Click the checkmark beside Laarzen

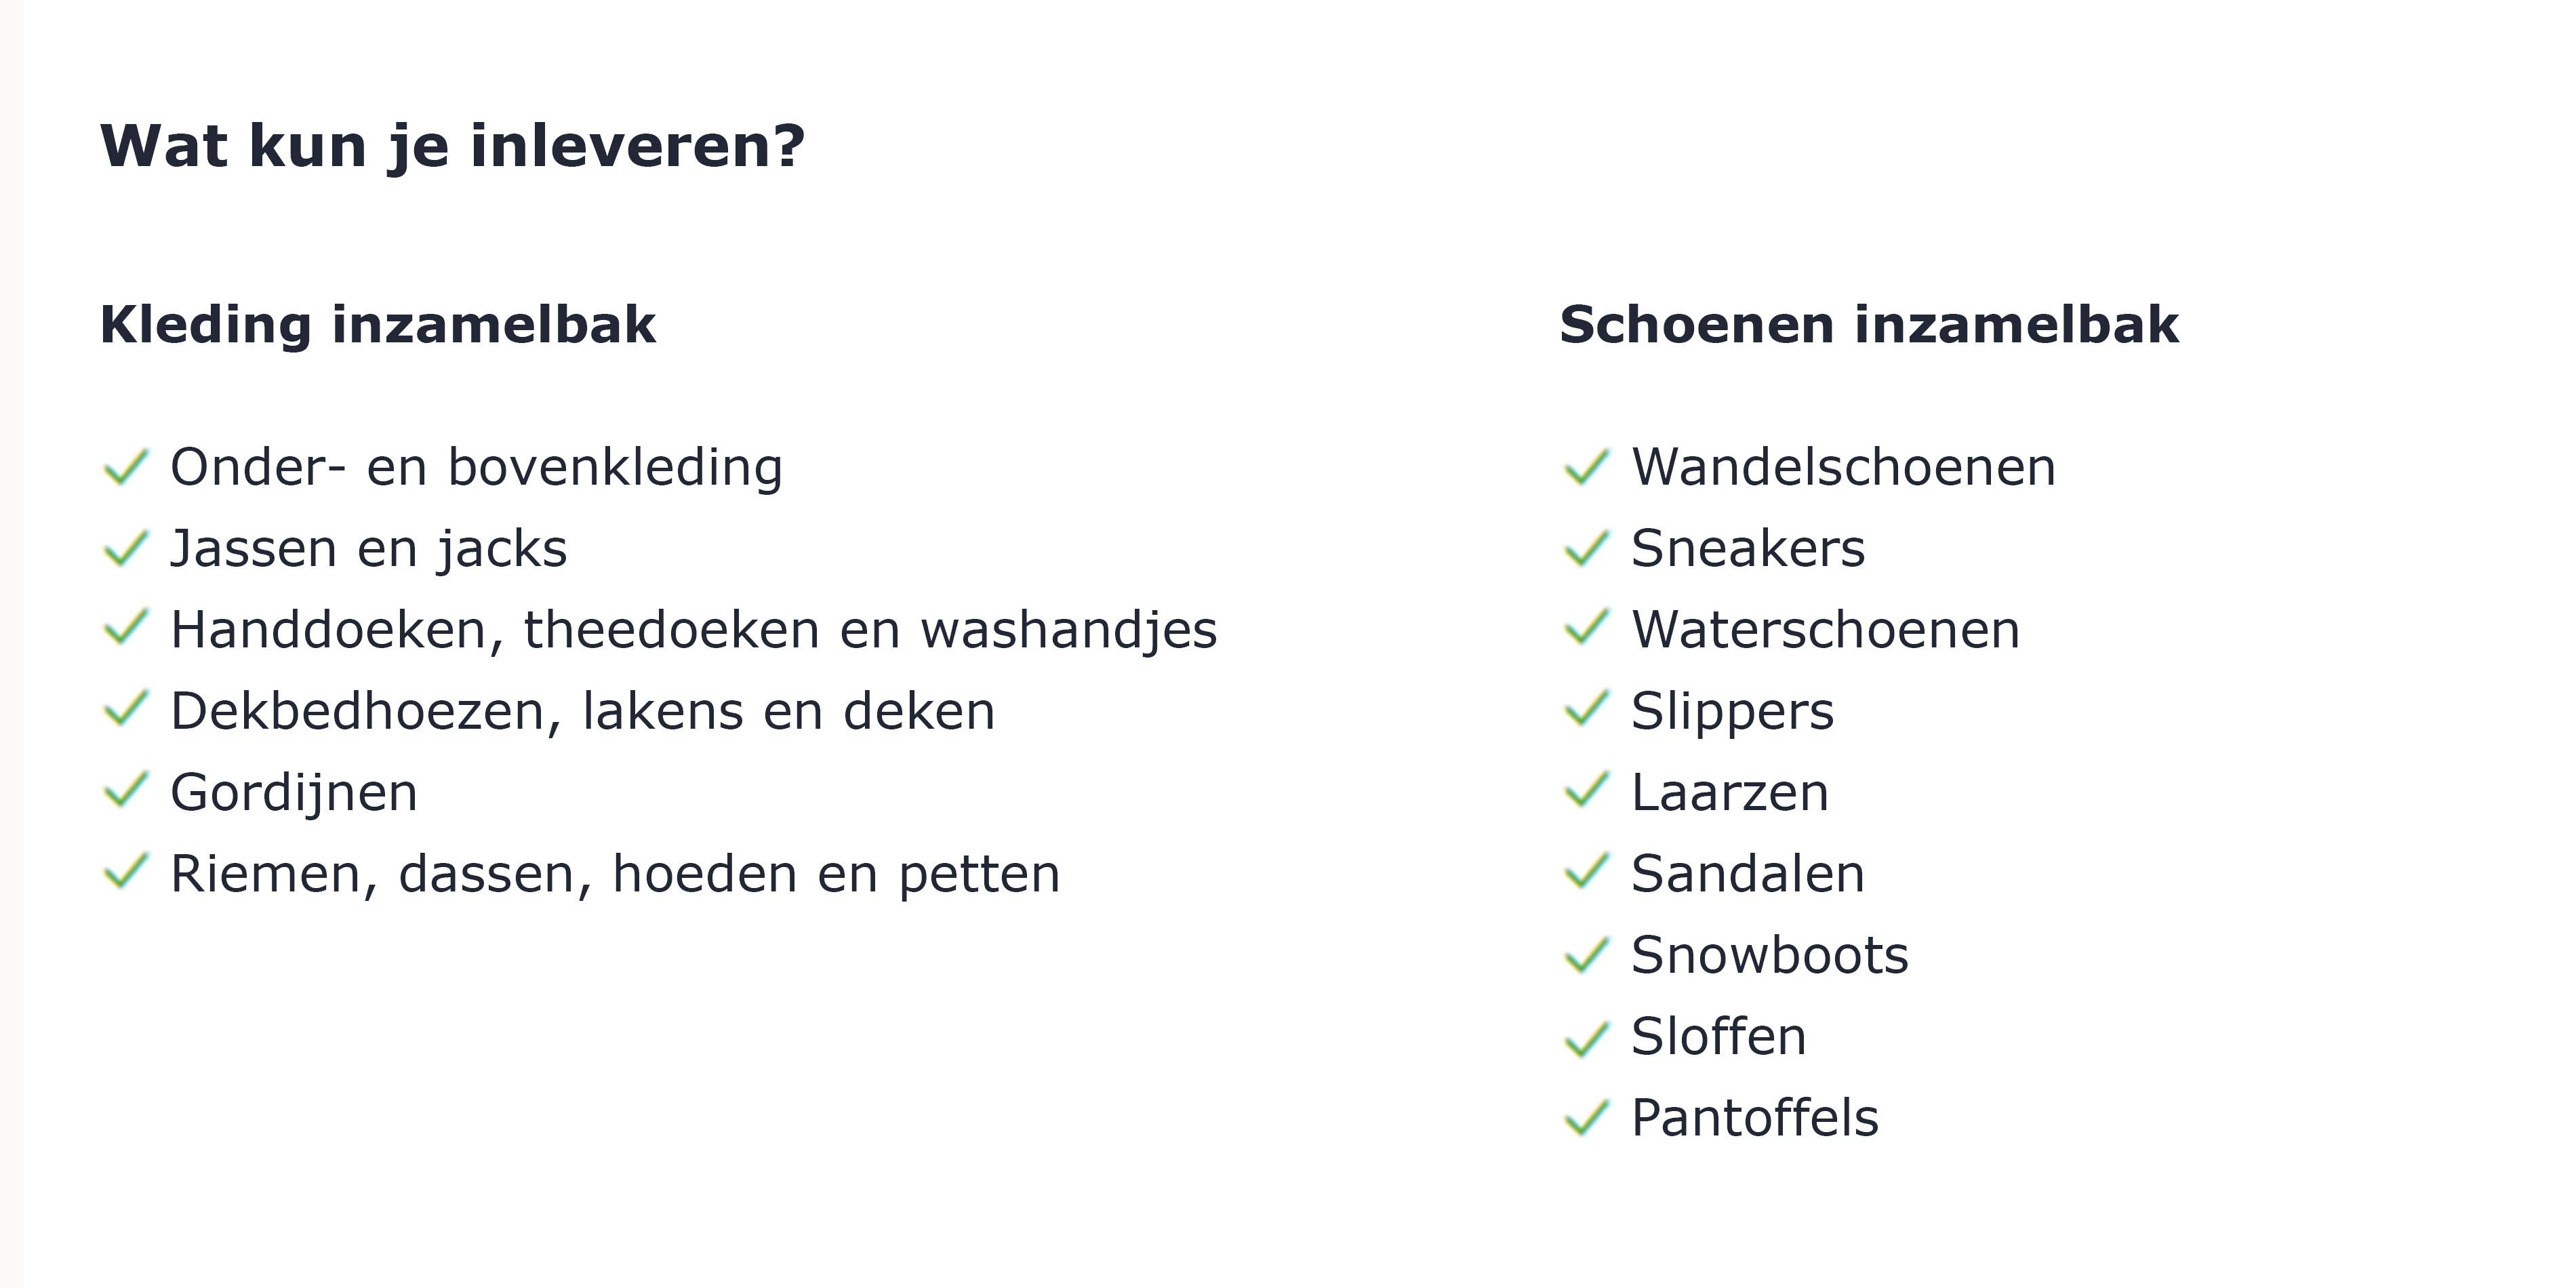click(1586, 791)
